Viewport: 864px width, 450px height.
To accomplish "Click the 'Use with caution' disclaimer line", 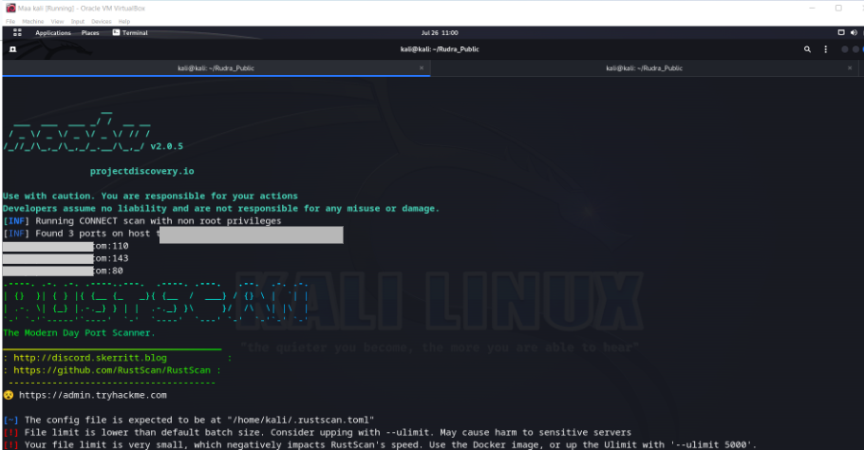I will (150, 197).
